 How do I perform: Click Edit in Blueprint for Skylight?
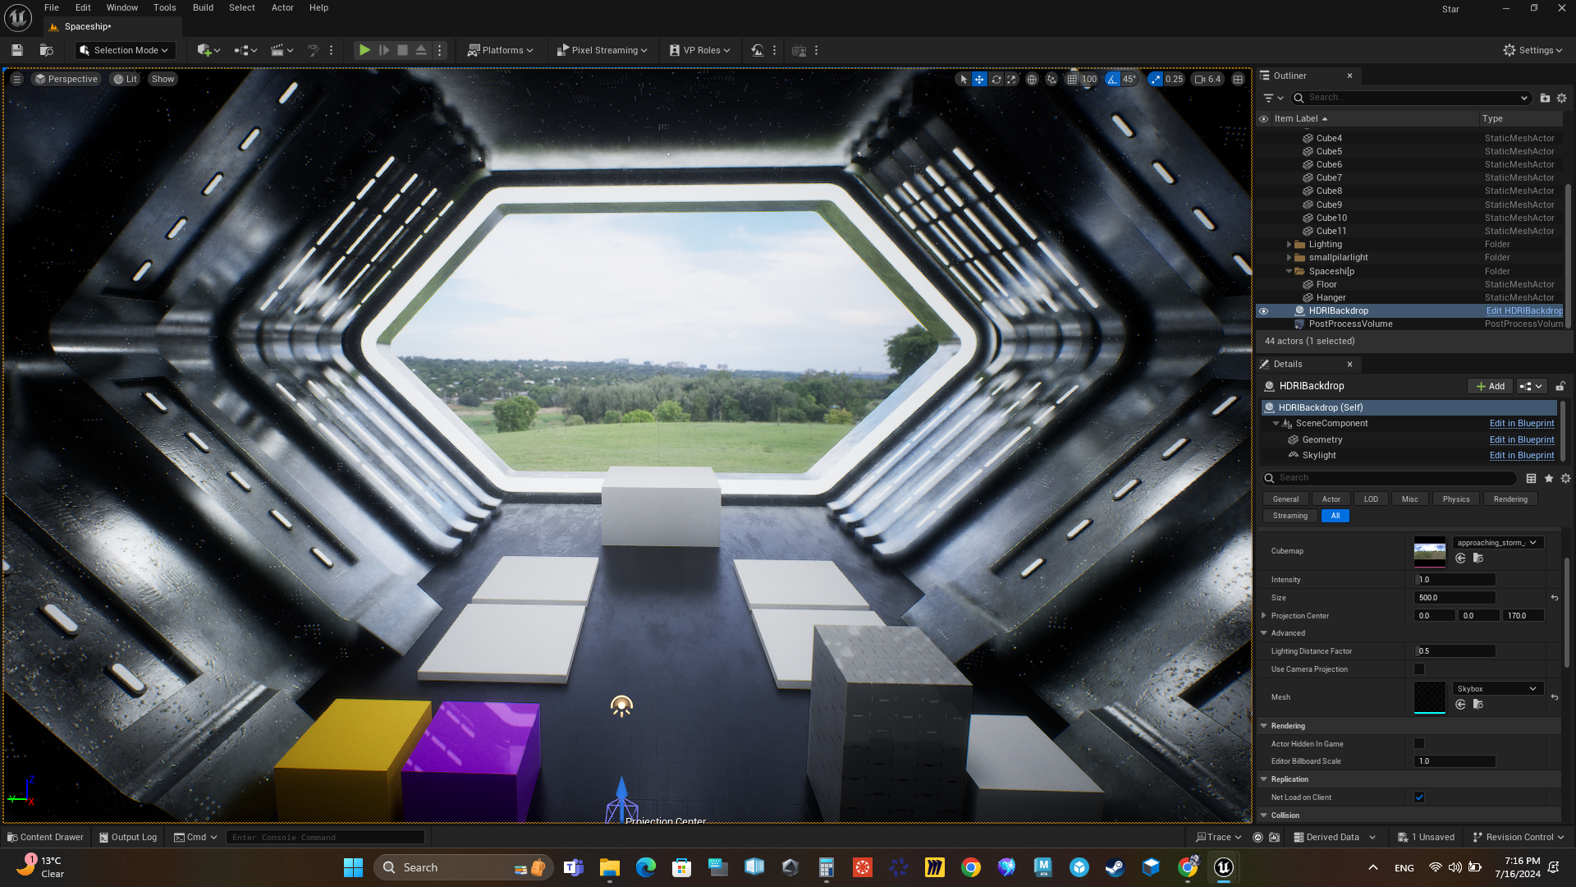click(x=1521, y=456)
